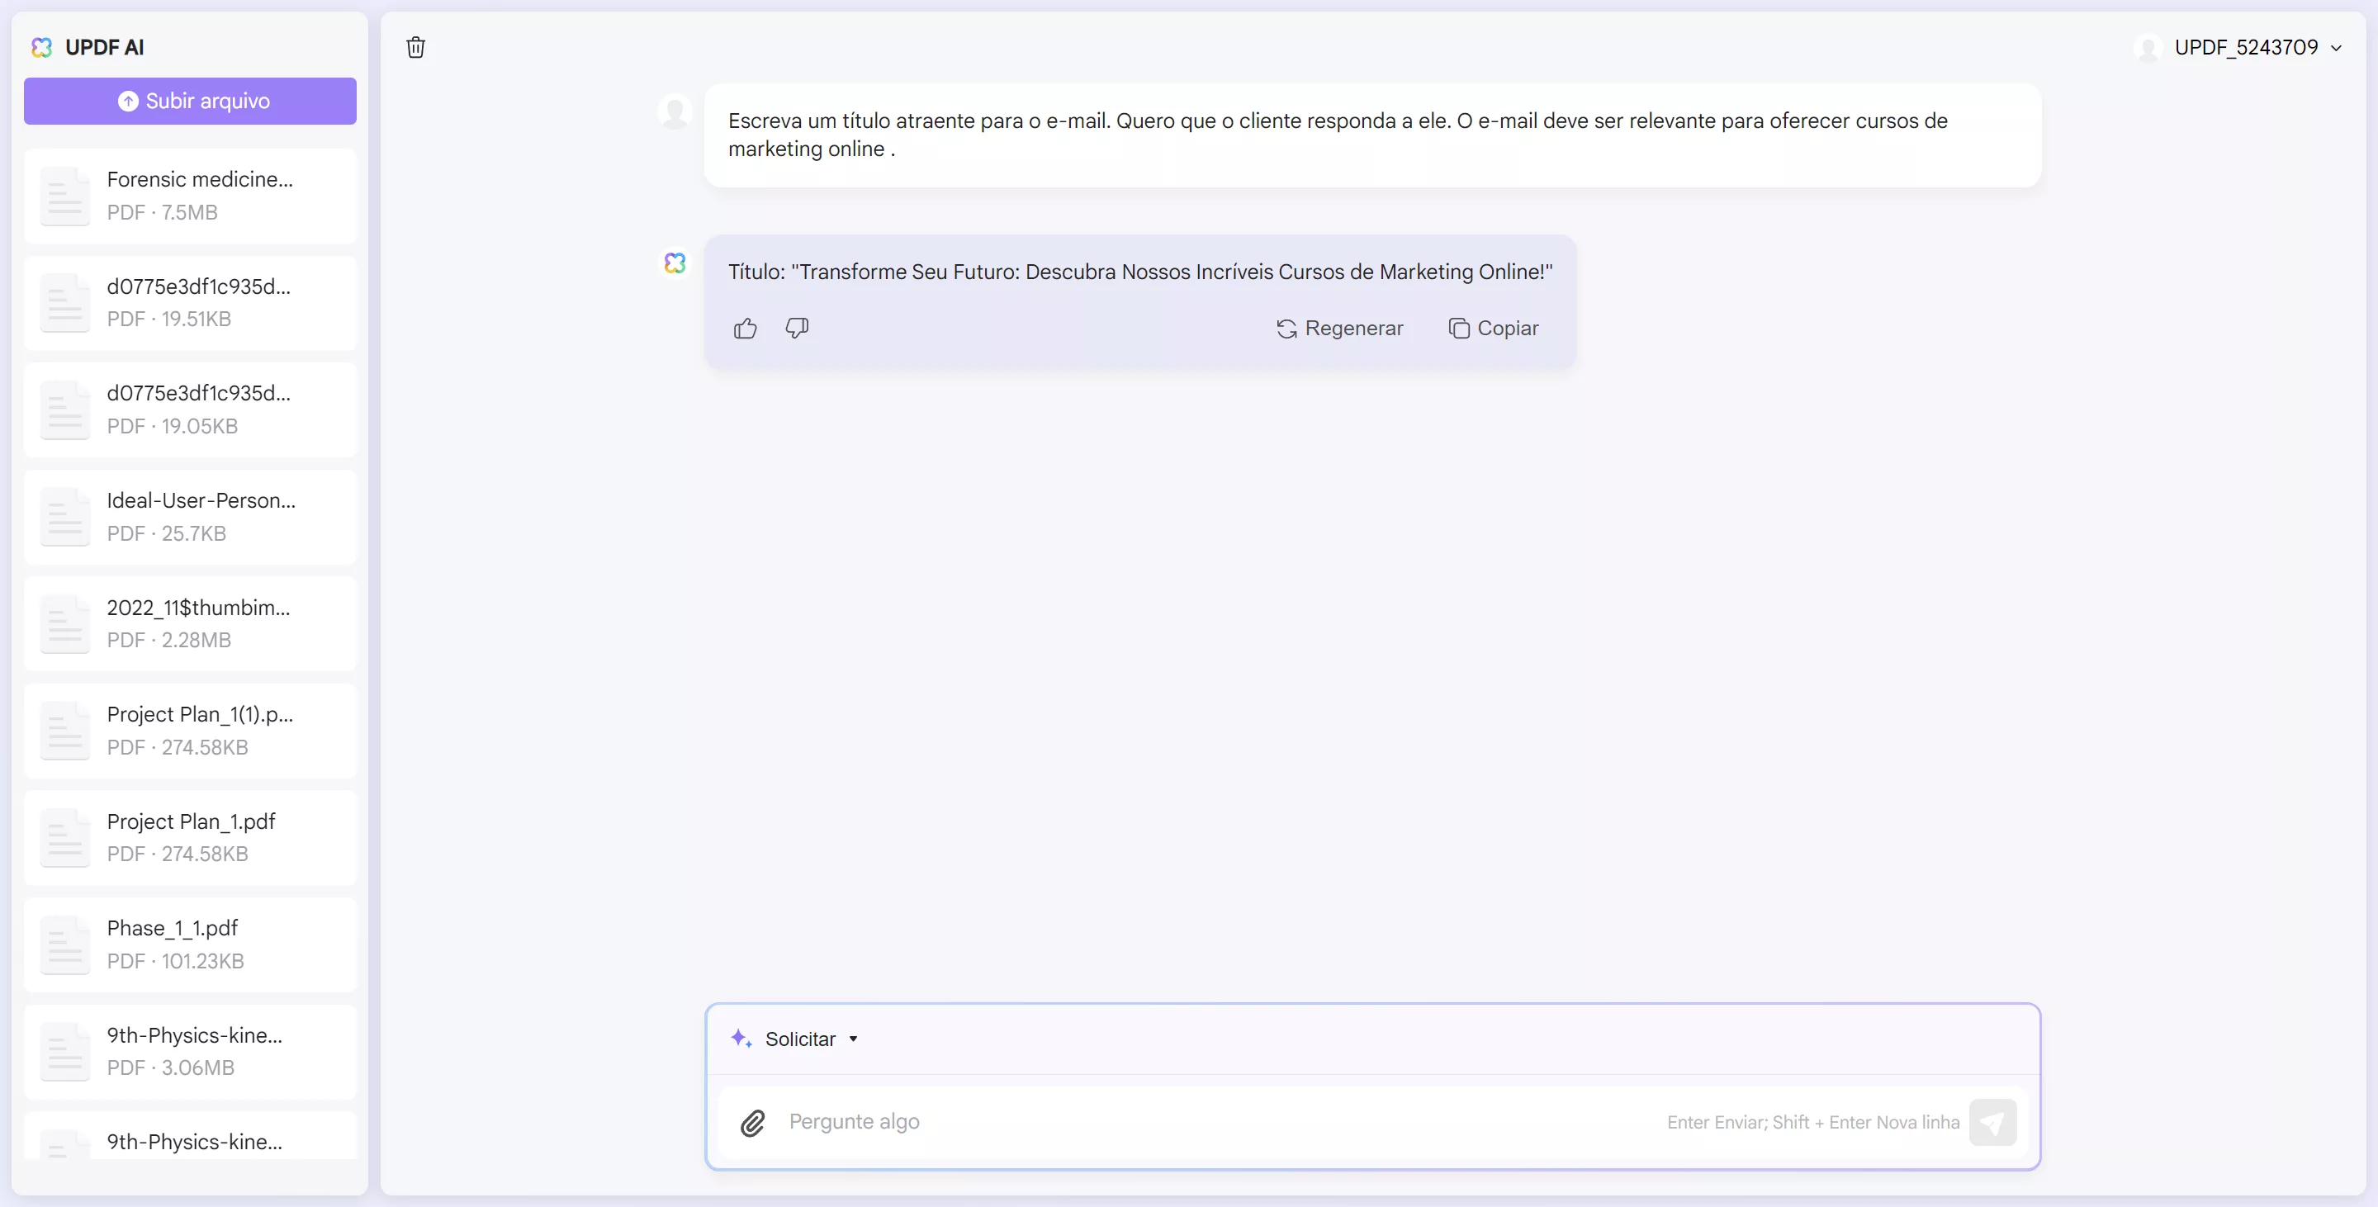Image resolution: width=2378 pixels, height=1207 pixels.
Task: Open the Ideal-User-Person PDF thumbnail
Action: pos(64,517)
